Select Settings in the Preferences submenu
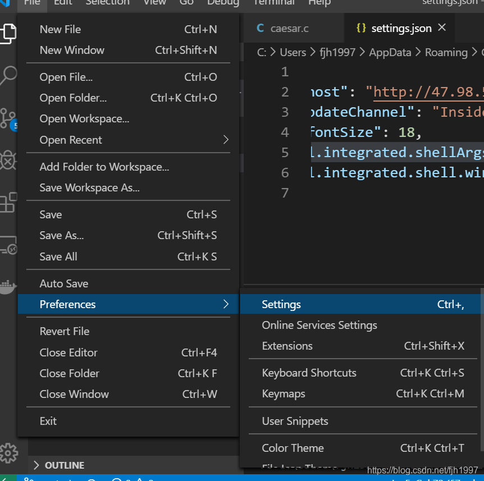 [281, 304]
